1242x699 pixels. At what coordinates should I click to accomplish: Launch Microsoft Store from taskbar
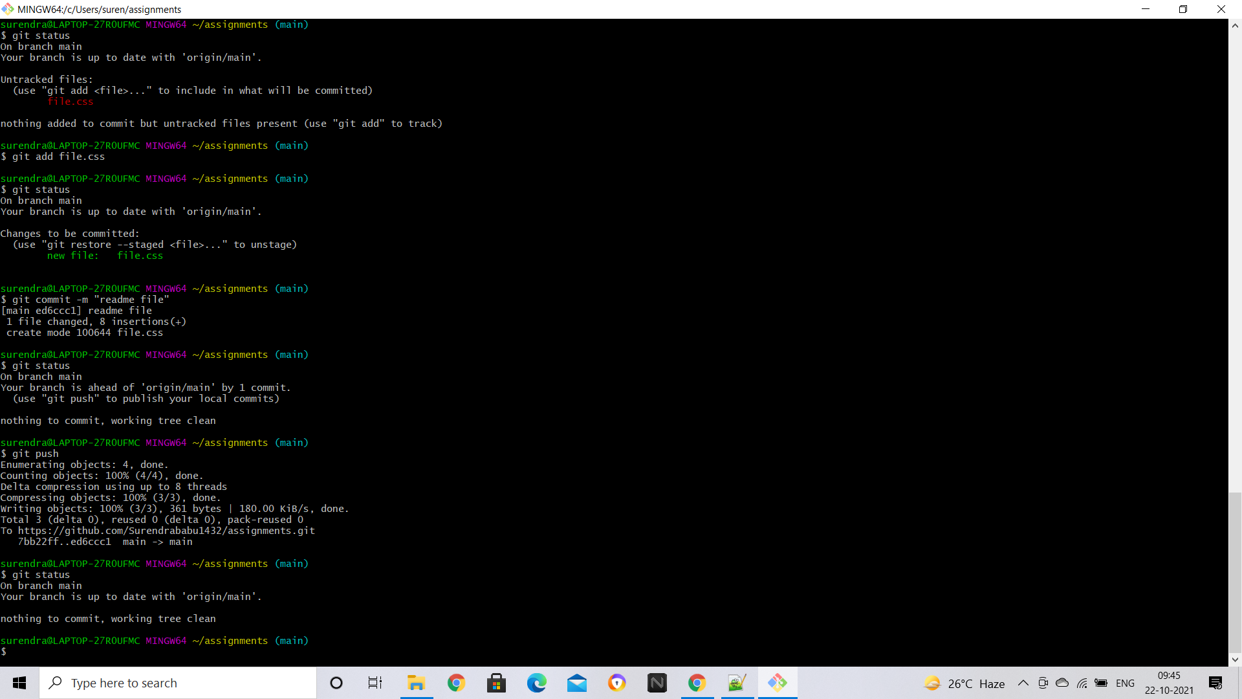pyautogui.click(x=496, y=683)
